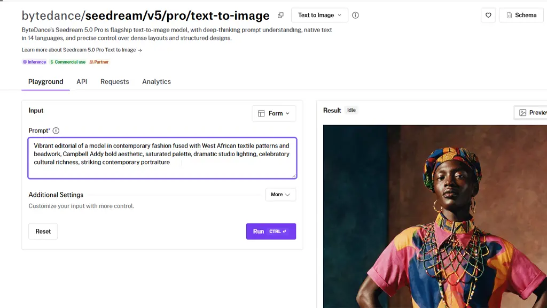Click the bytedance/seedream model title
This screenshot has width=547, height=308.
145,16
